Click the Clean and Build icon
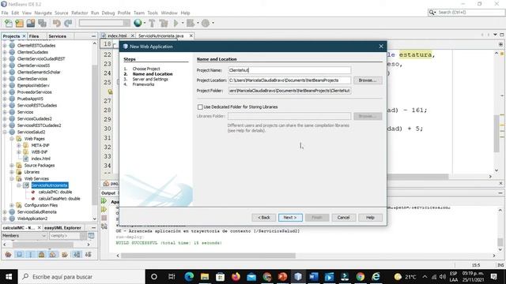The image size is (506, 284). pos(164,23)
